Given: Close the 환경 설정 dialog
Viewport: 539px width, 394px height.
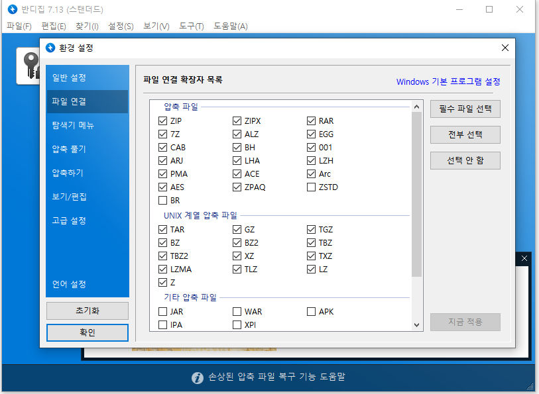Looking at the screenshot, I should click(505, 48).
